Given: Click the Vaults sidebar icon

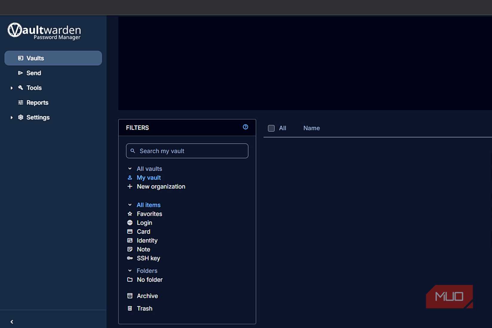Looking at the screenshot, I should (21, 58).
